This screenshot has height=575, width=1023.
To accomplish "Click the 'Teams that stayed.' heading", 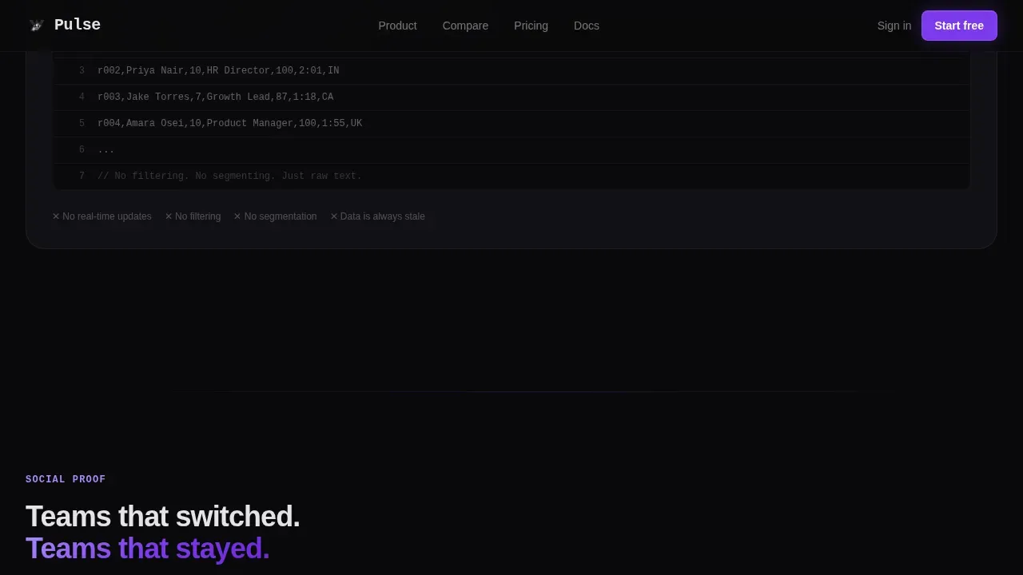I will 148,549.
